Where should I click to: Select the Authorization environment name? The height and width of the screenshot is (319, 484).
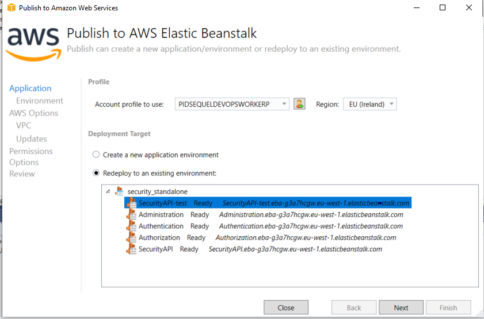click(159, 237)
